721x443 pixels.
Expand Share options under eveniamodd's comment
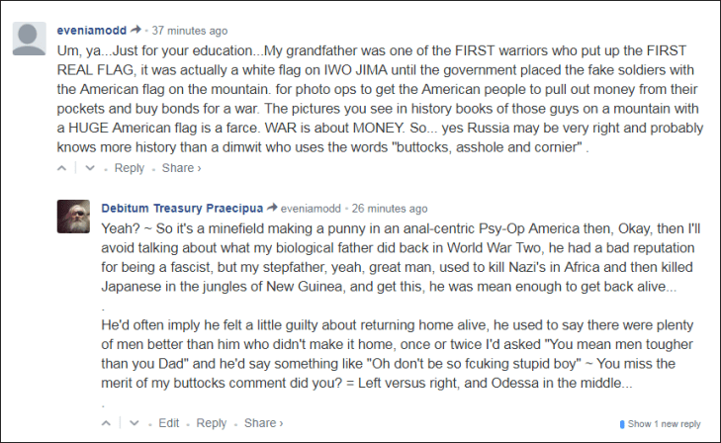[x=182, y=168]
